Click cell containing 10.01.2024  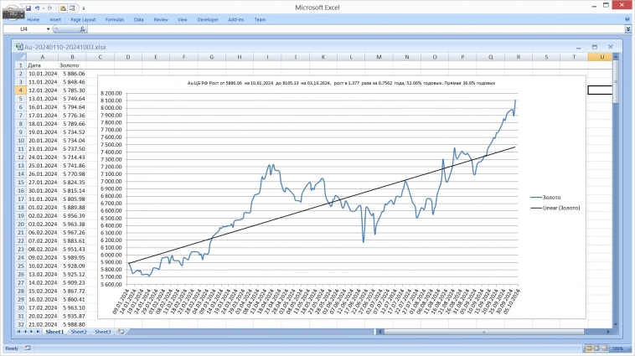click(x=43, y=74)
